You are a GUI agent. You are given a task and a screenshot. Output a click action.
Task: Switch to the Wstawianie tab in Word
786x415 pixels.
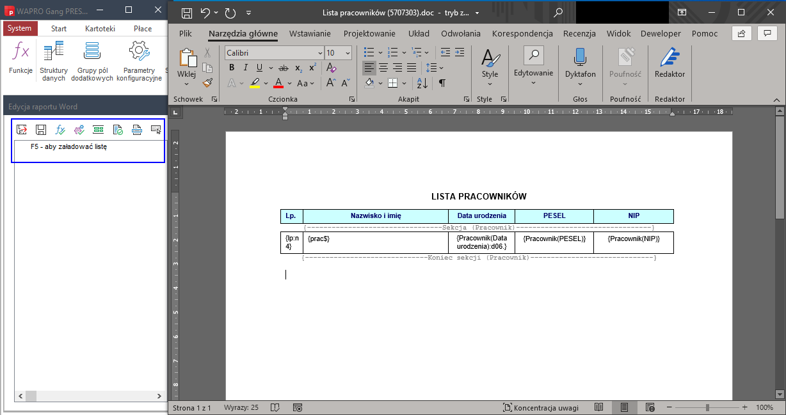click(310, 33)
